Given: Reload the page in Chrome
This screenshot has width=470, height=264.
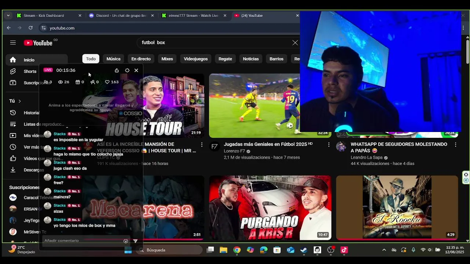Looking at the screenshot, I should 30,28.
